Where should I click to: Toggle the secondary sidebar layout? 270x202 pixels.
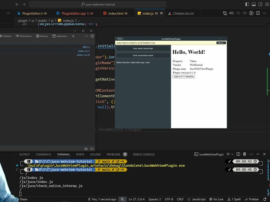260,4
